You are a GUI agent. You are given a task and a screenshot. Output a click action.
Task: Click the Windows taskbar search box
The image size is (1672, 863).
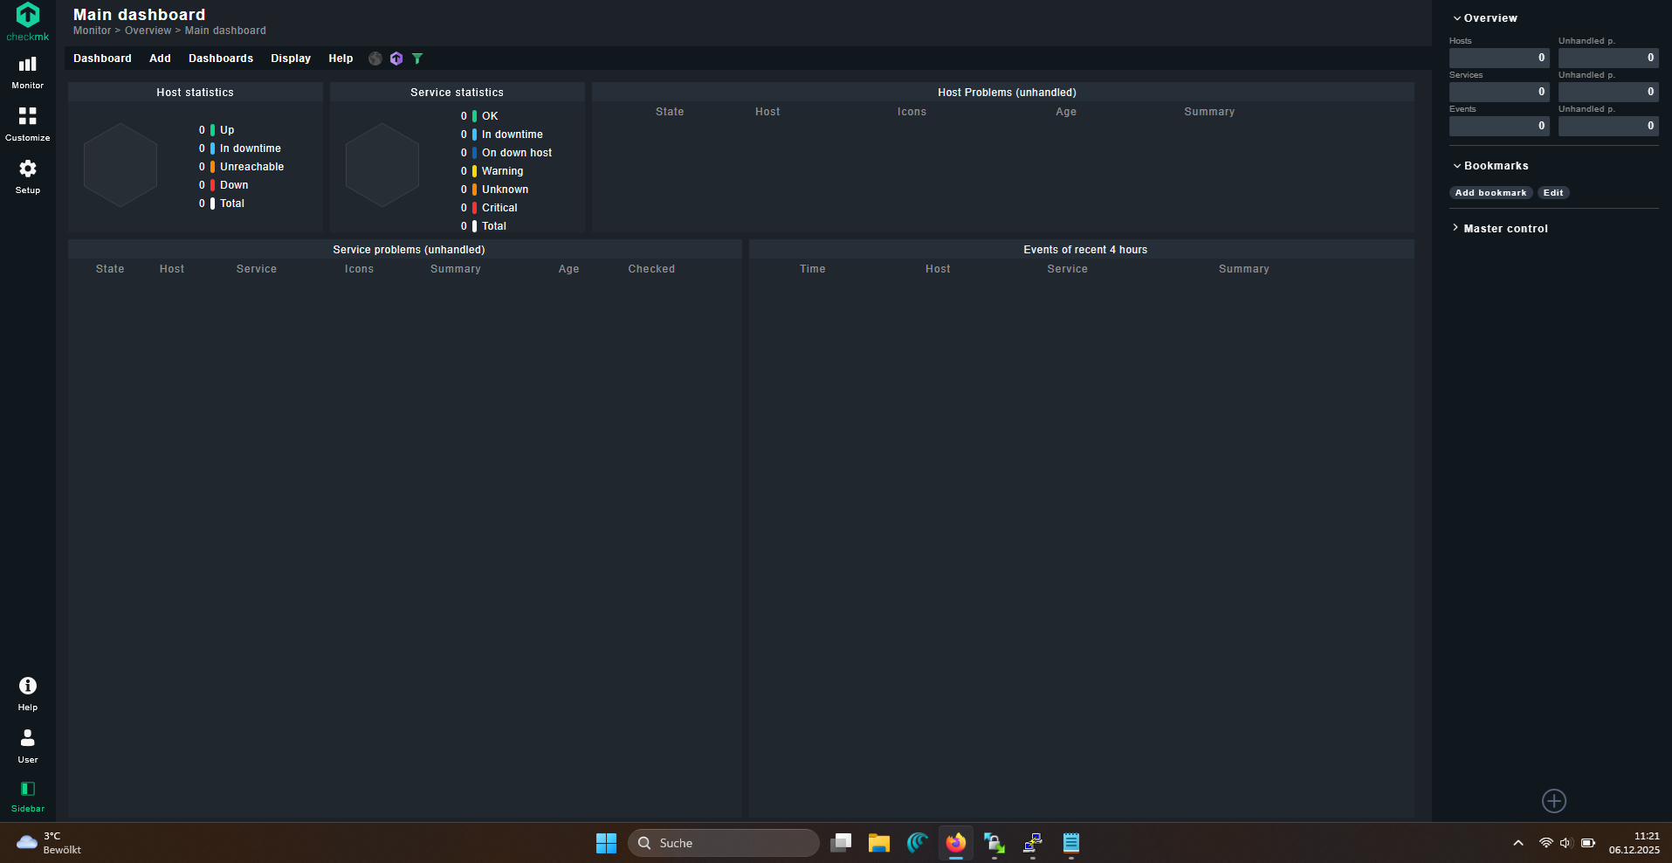click(x=724, y=843)
